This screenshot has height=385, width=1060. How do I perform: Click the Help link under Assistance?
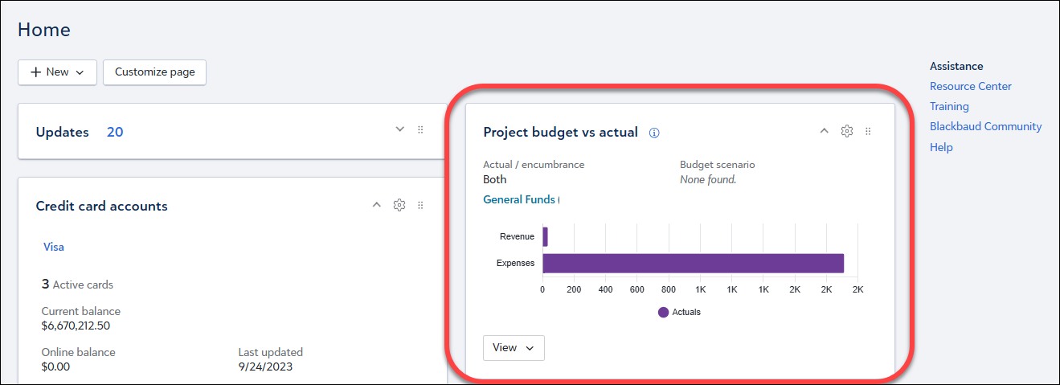pos(941,148)
